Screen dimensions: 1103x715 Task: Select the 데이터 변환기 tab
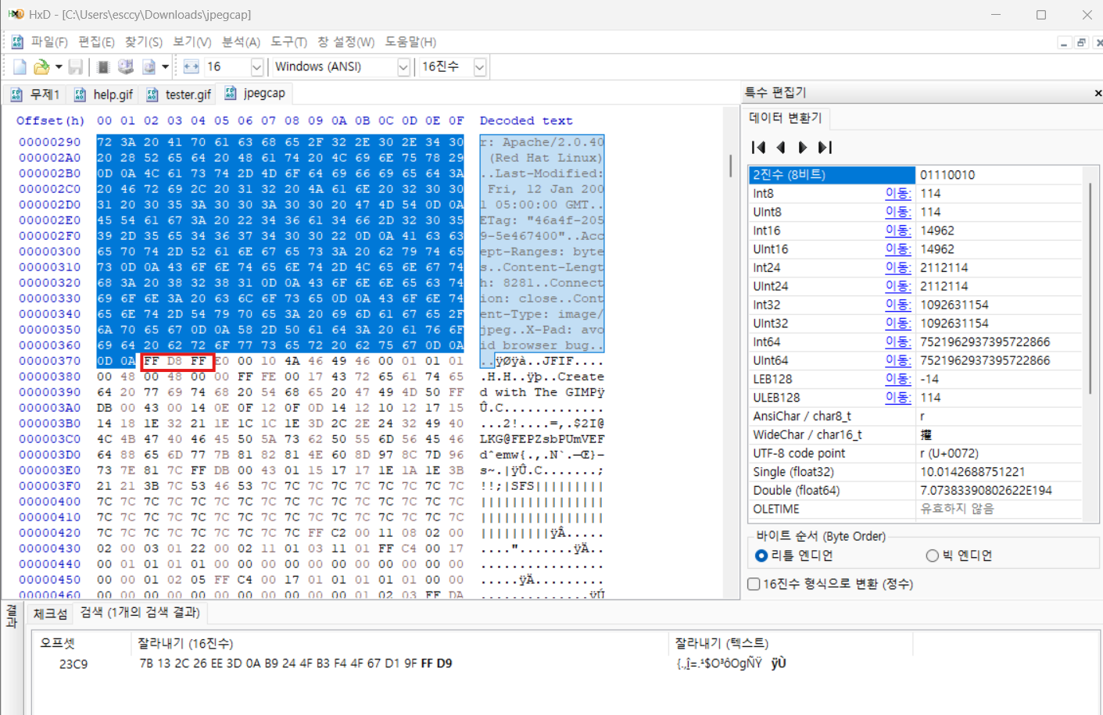point(785,118)
